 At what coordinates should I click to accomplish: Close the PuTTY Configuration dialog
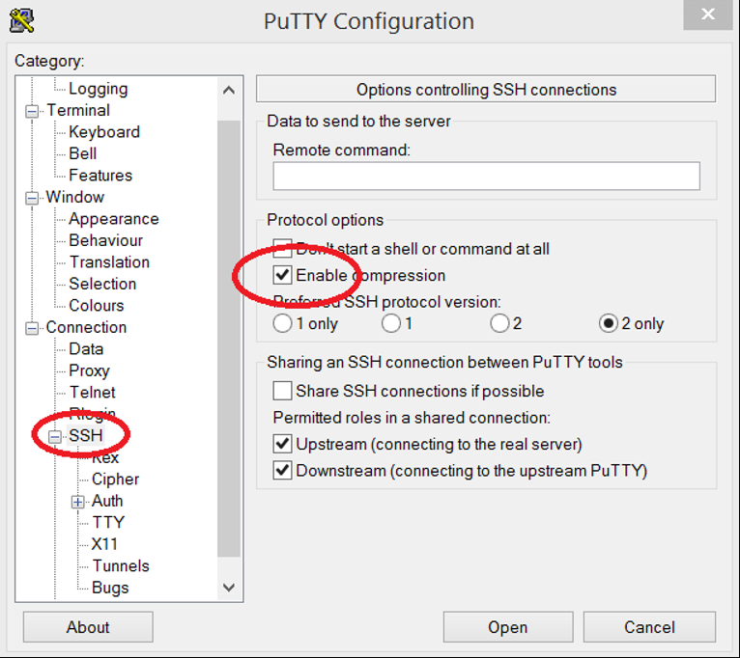coord(707,14)
